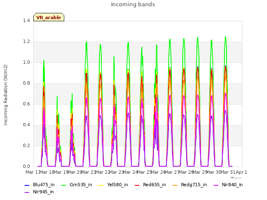Click the 0.0 y-axis tick label
The image size is (267, 200).
click(x=26, y=167)
